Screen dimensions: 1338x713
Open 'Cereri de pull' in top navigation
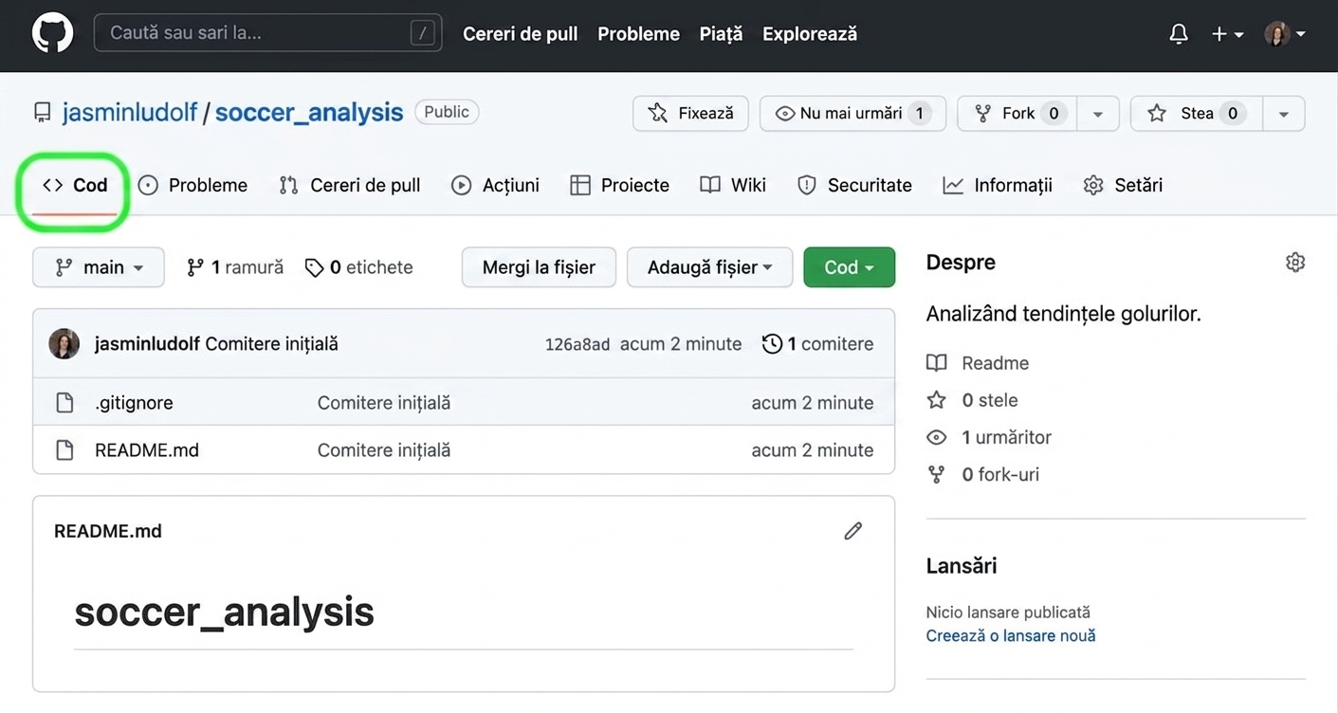(520, 34)
